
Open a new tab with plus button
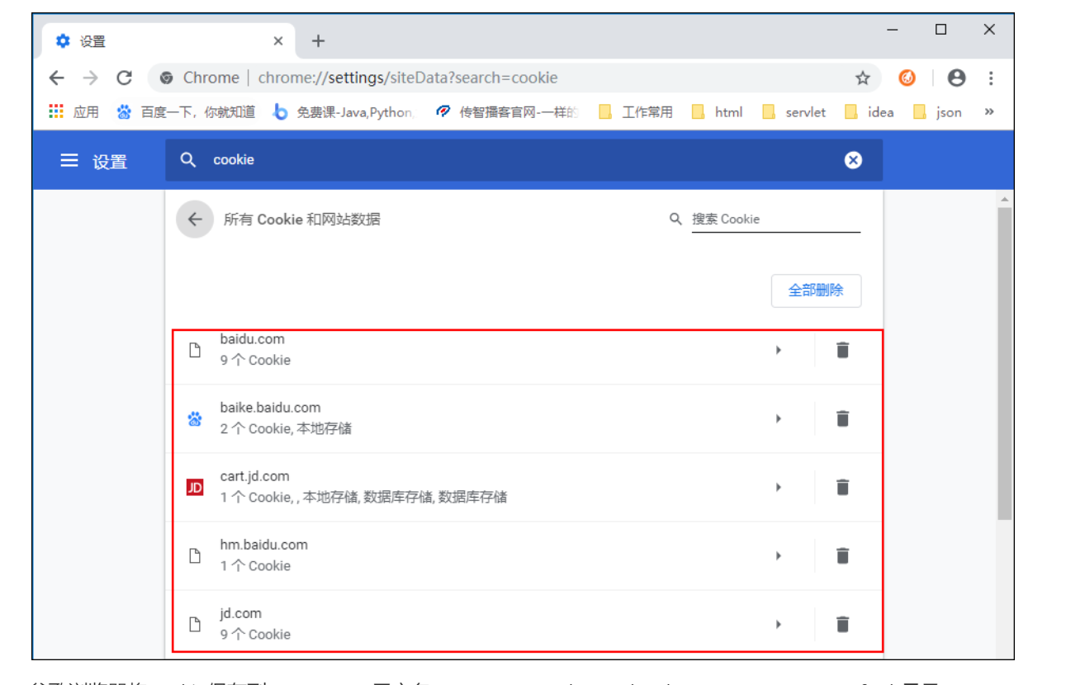point(318,40)
